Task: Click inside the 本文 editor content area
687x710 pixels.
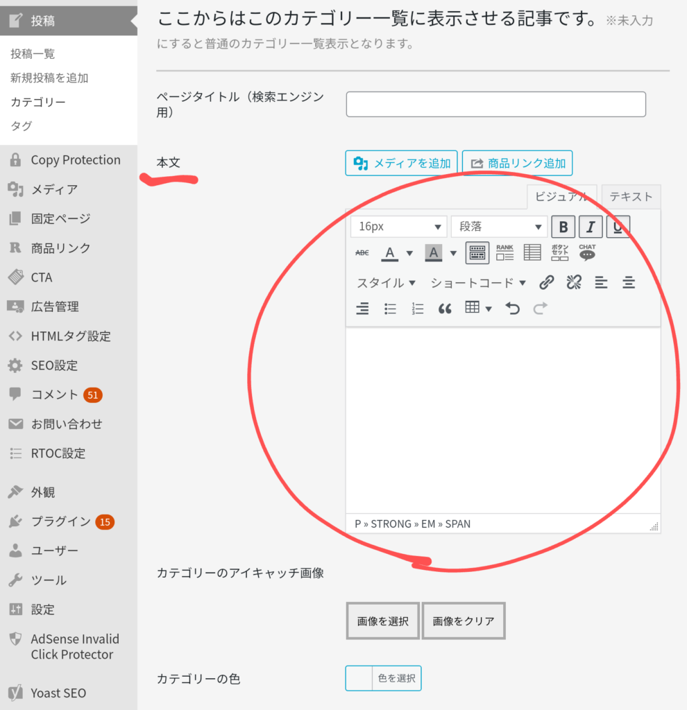Action: pyautogui.click(x=503, y=420)
